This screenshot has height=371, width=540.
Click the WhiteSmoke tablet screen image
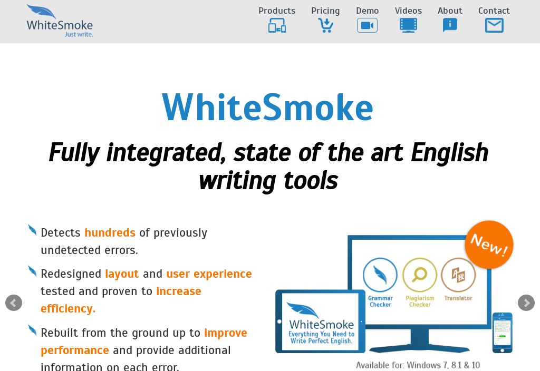320,321
